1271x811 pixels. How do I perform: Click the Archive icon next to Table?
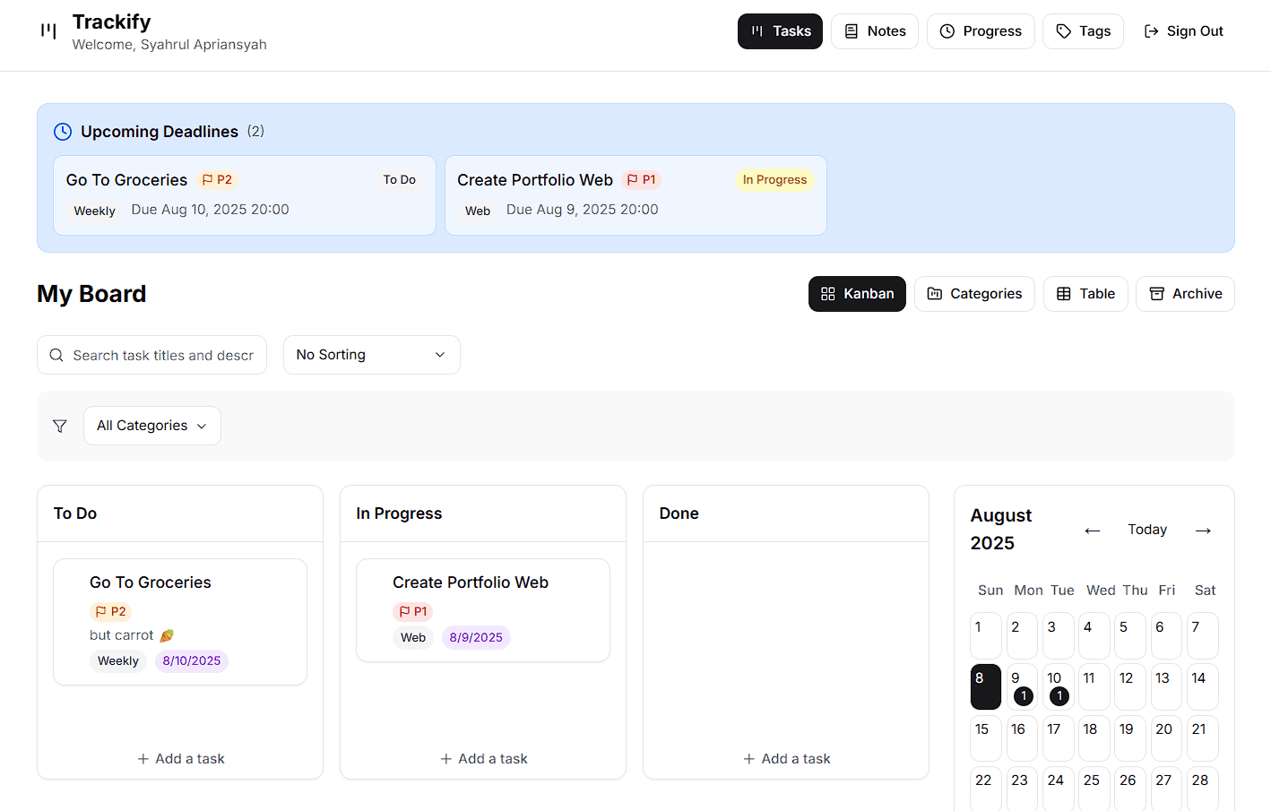tap(1159, 293)
